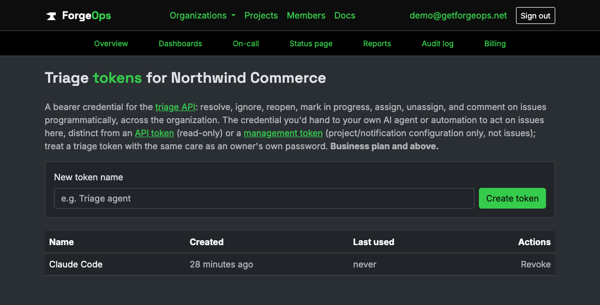
Task: View the Reports tab
Action: [x=377, y=44]
